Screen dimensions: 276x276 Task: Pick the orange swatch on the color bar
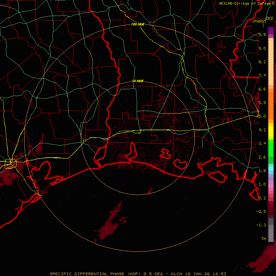coord(271,105)
